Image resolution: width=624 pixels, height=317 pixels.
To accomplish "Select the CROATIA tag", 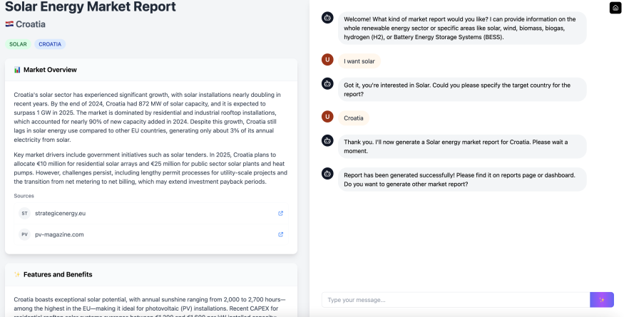I will (50, 44).
